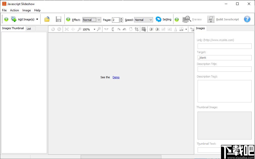Go to previous image icon
This screenshot has width=255, height=159.
coord(53,29)
